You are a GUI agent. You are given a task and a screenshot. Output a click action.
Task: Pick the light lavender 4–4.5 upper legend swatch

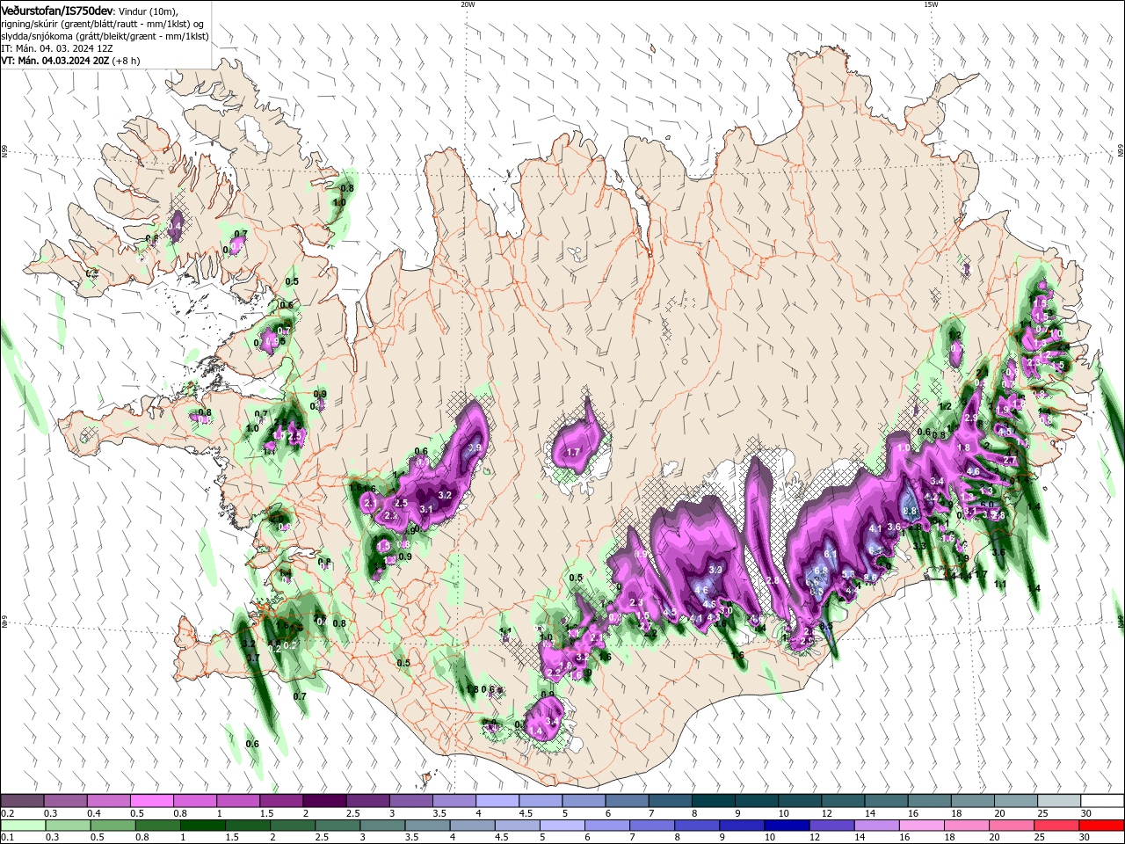(497, 801)
